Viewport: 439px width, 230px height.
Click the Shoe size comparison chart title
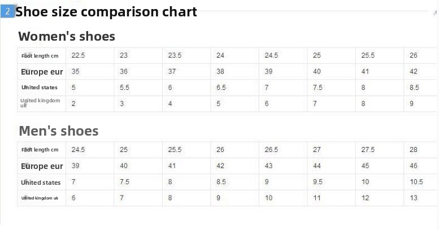coord(106,11)
